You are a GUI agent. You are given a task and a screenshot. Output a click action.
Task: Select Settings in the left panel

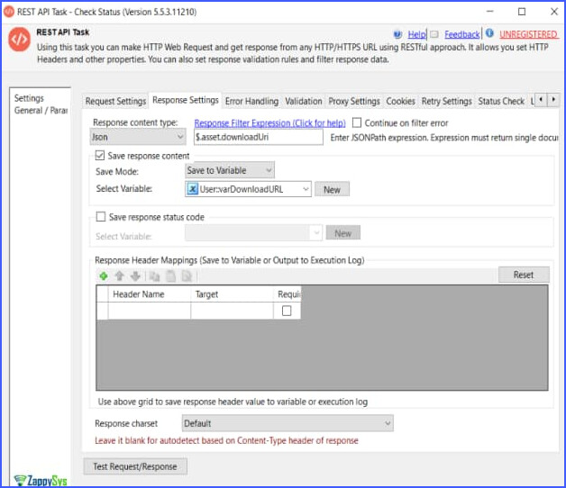click(x=29, y=98)
